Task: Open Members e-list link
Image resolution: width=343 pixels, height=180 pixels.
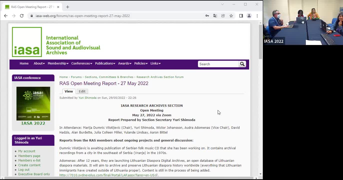Action: point(29,160)
